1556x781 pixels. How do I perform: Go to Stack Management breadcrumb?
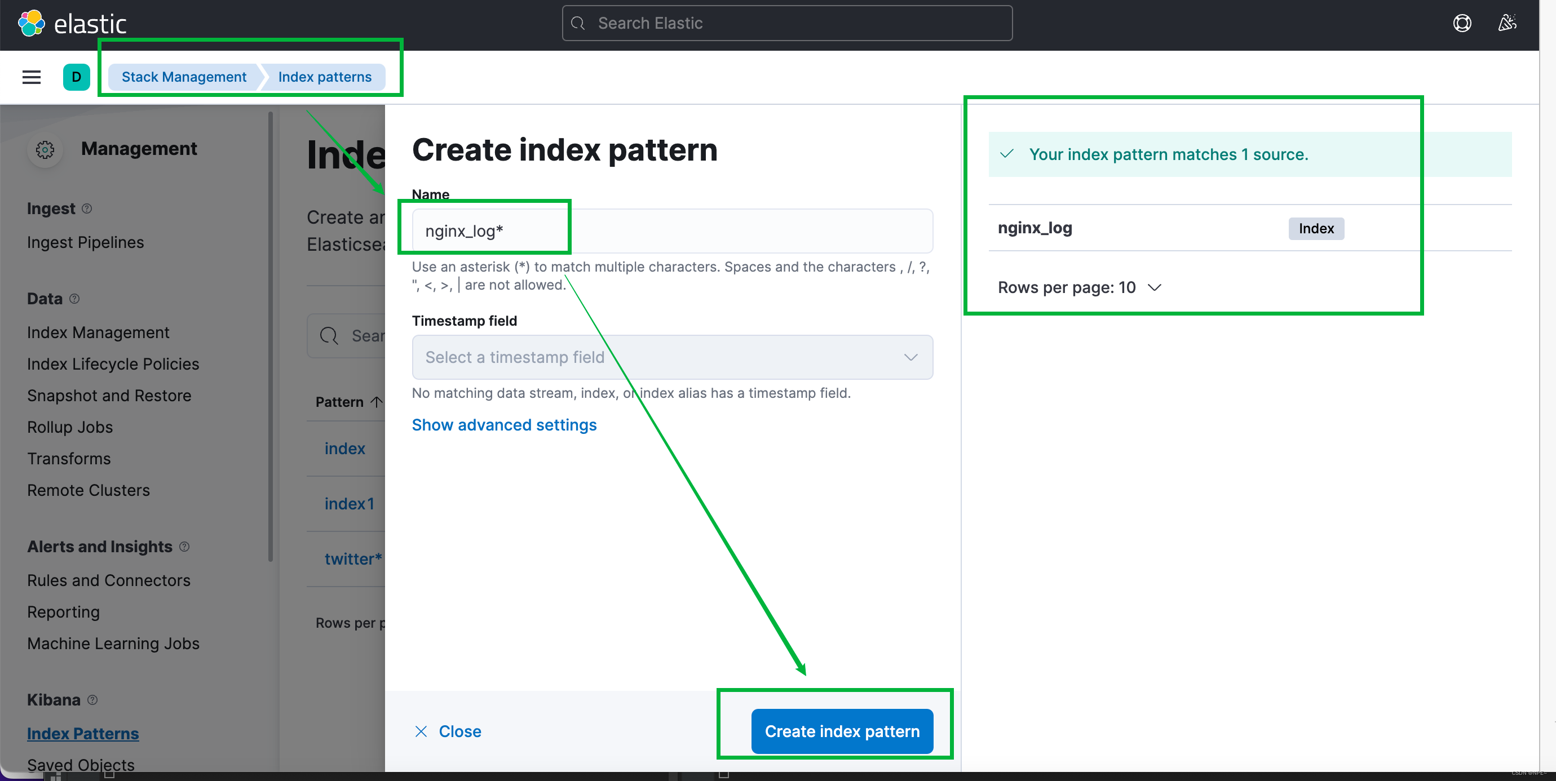coord(184,77)
